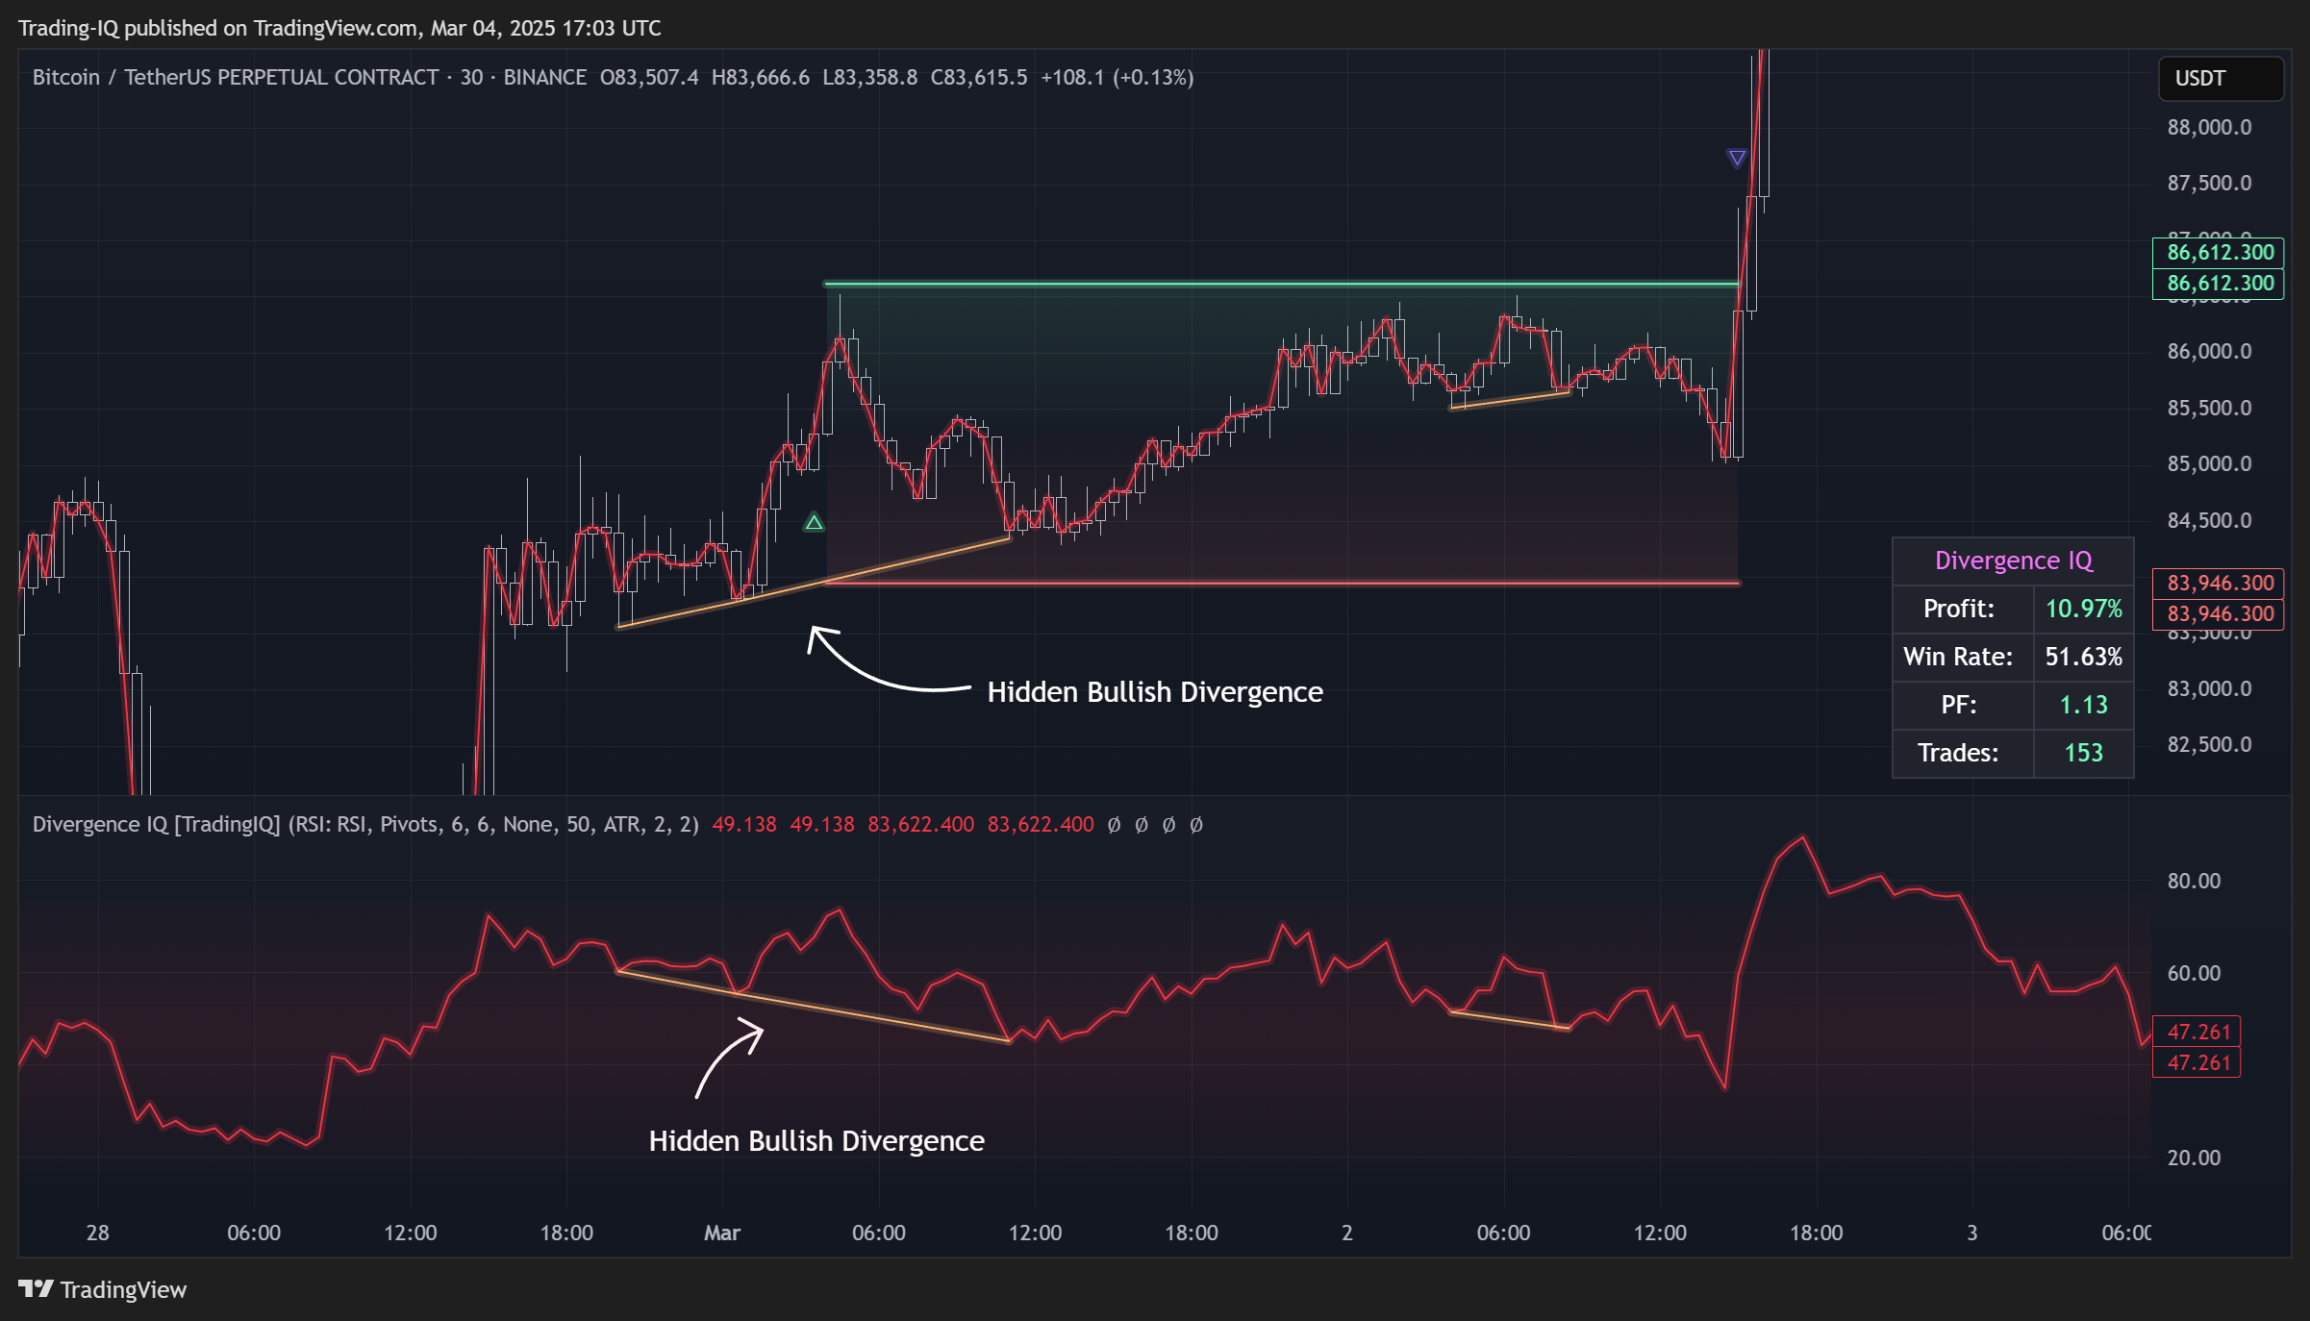Click the 87,500.0 price axis label

[x=2209, y=183]
